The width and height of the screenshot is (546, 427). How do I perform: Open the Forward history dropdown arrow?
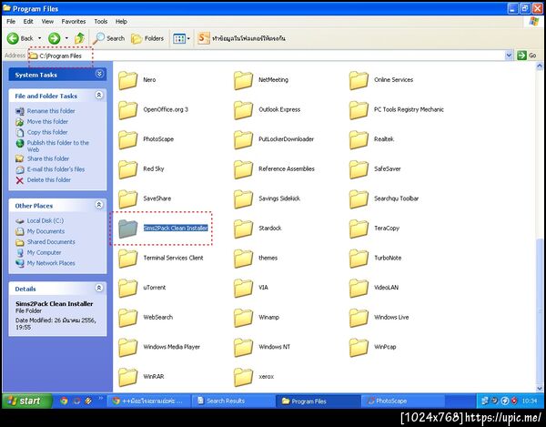66,38
